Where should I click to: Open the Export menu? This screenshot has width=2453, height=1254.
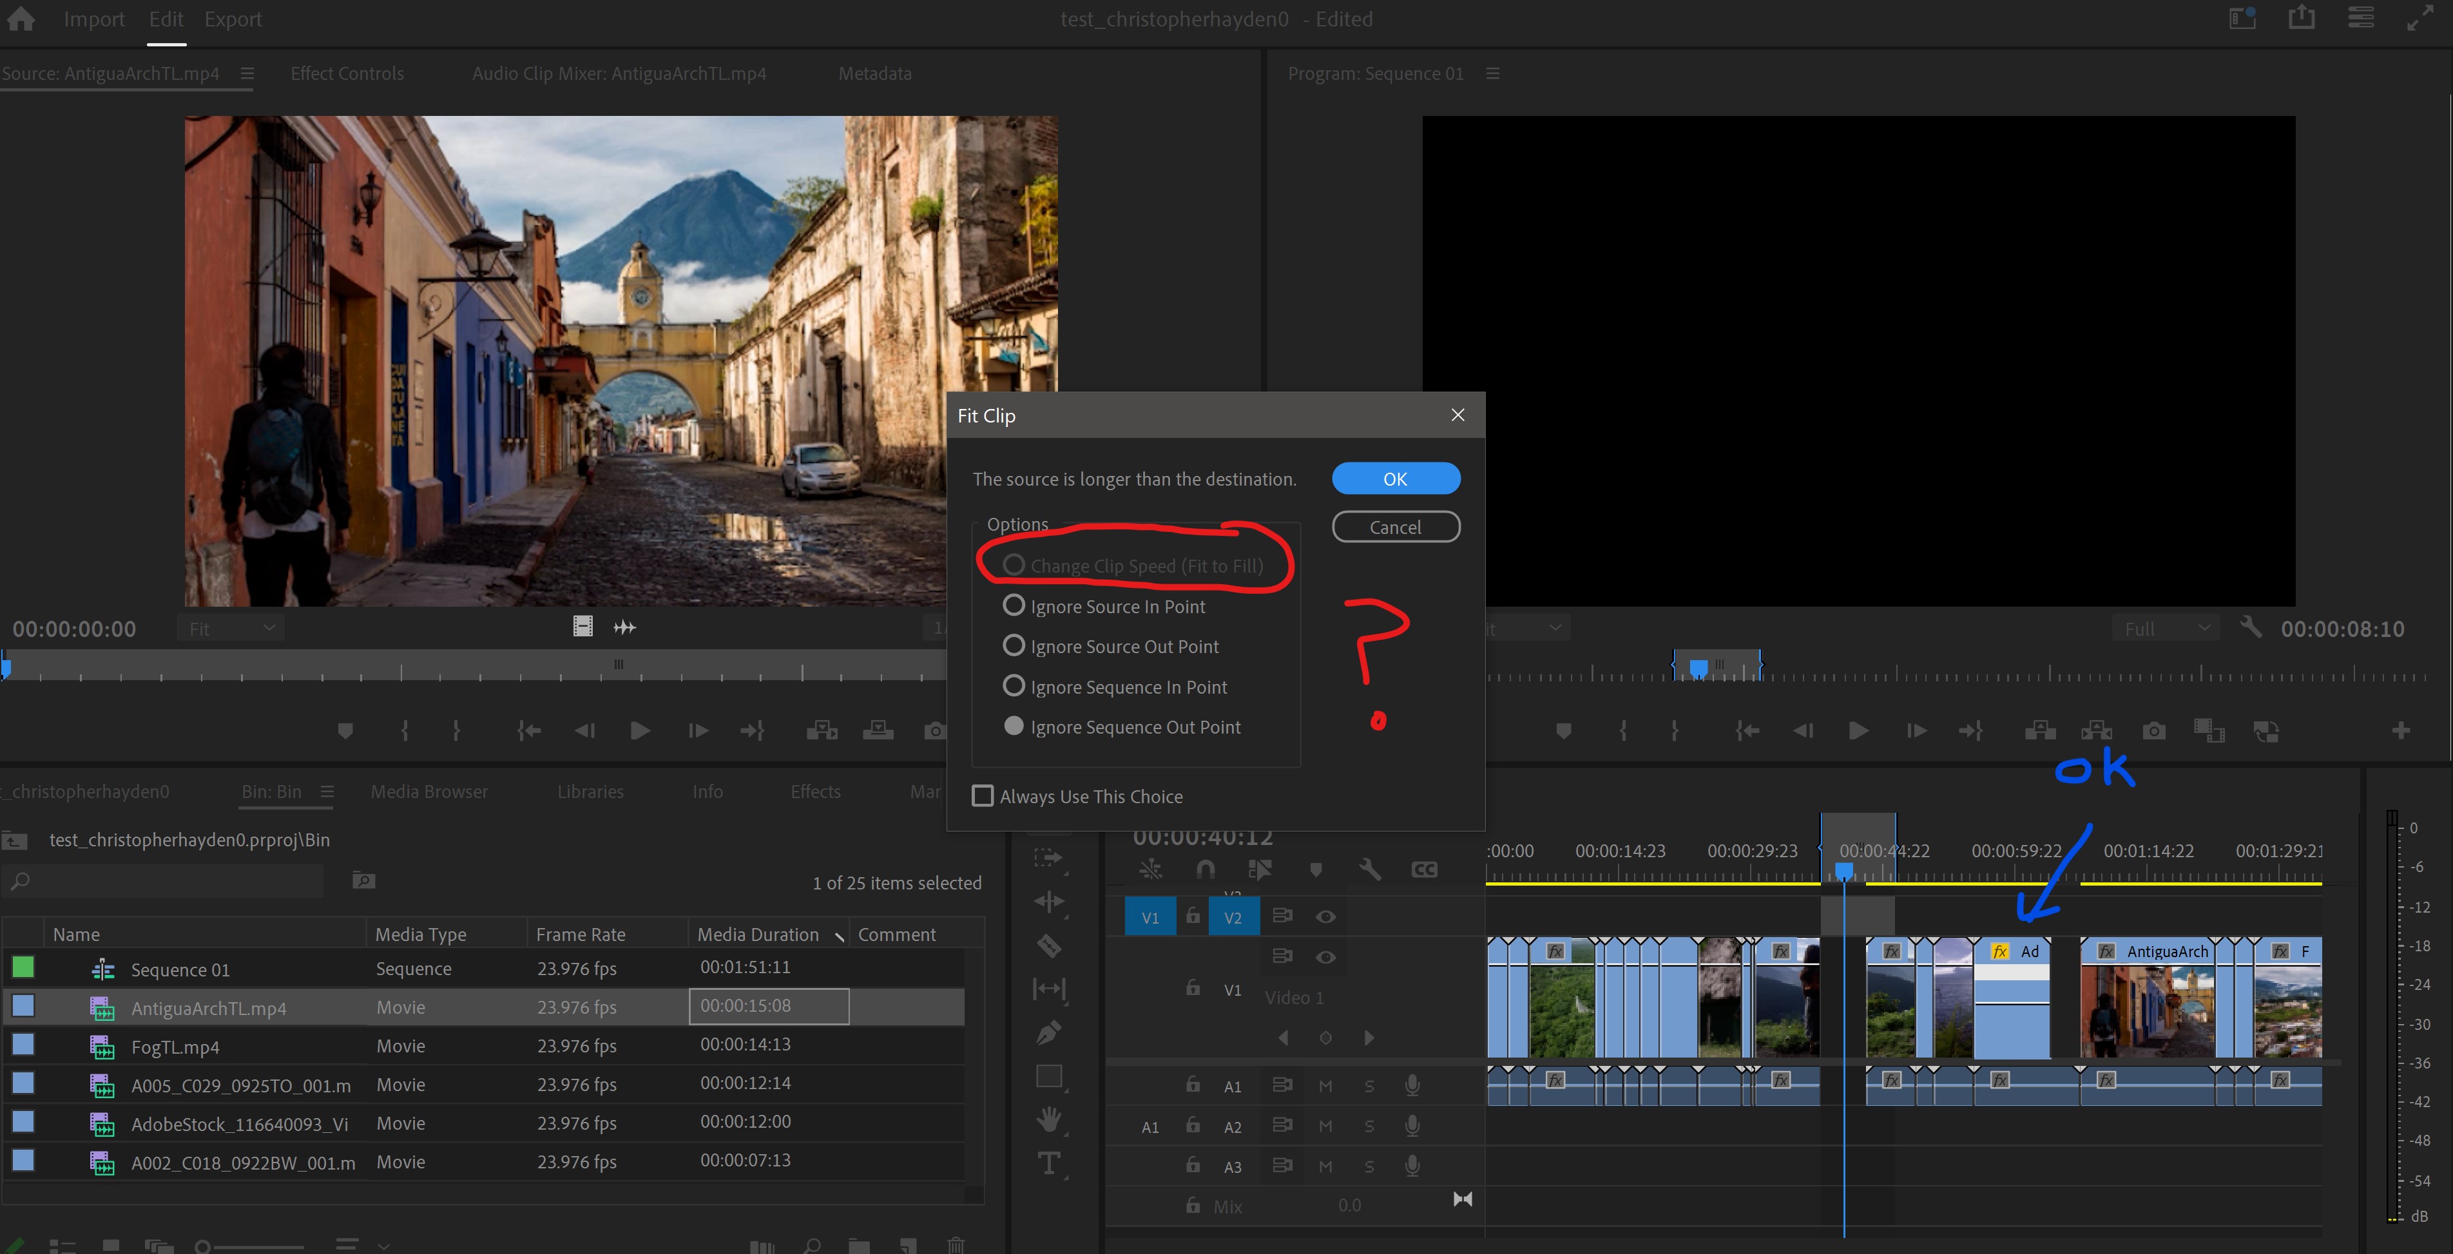coord(233,19)
